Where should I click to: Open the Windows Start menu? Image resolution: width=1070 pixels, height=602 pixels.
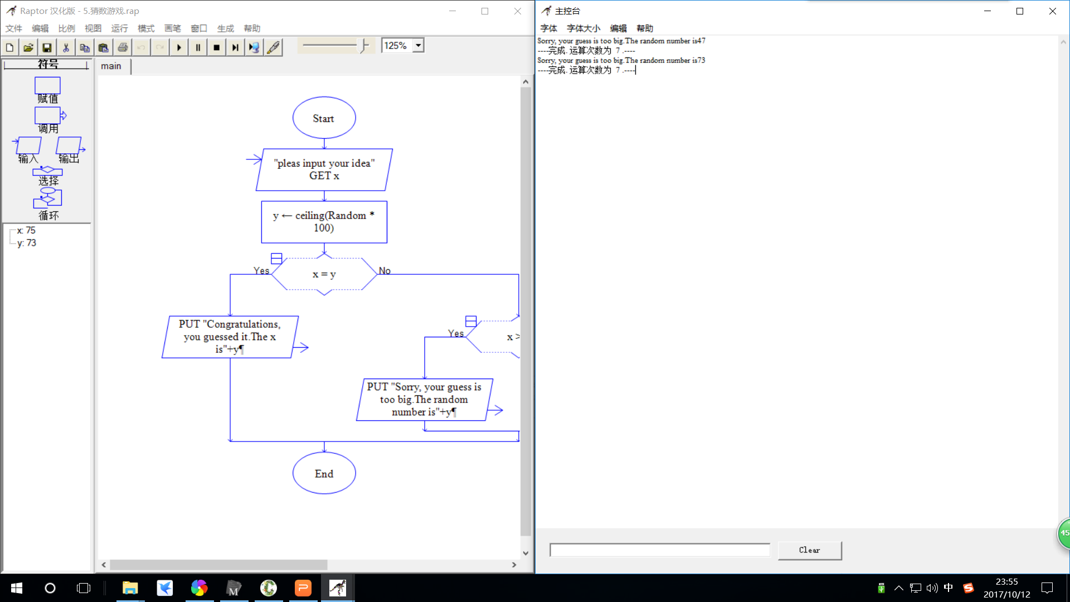pyautogui.click(x=17, y=588)
